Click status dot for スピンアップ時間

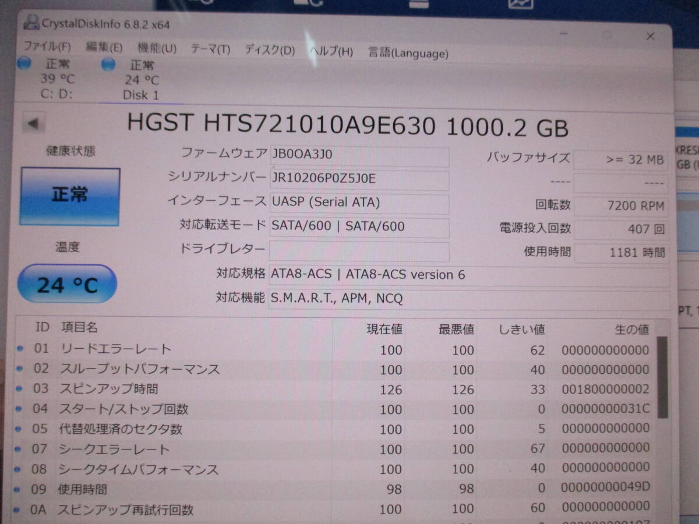(x=20, y=388)
